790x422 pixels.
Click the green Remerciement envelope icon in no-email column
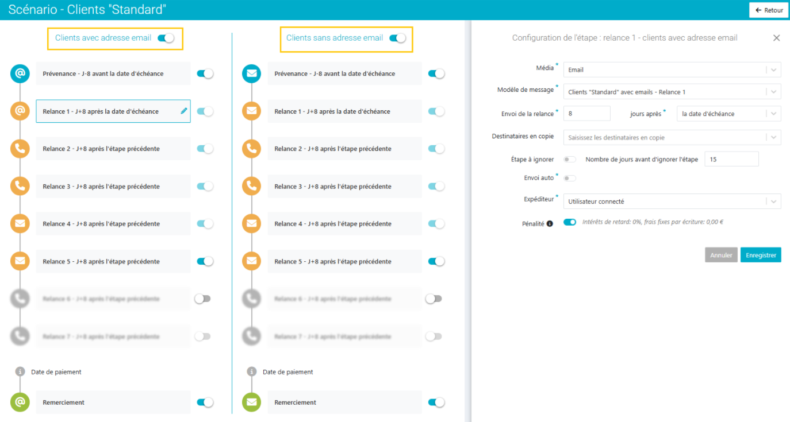pyautogui.click(x=252, y=402)
